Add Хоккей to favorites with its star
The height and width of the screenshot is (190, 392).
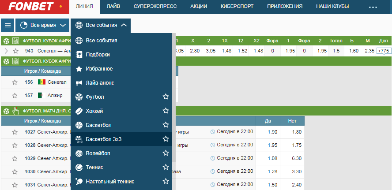166,111
